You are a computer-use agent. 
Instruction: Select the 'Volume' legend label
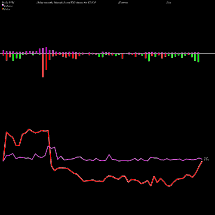(8, 6)
